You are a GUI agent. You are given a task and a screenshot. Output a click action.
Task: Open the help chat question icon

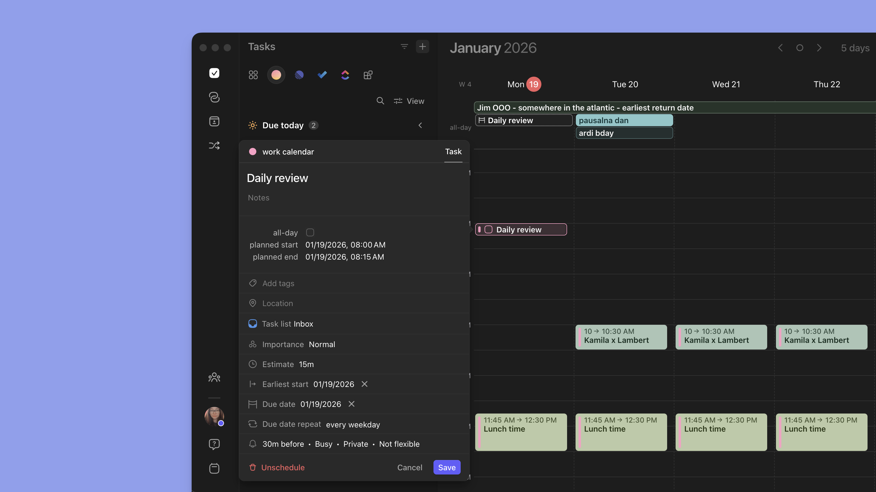214,444
